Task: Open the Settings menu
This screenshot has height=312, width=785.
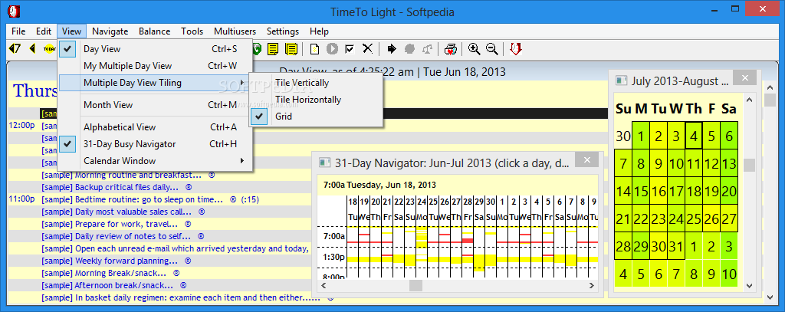Action: (x=283, y=31)
